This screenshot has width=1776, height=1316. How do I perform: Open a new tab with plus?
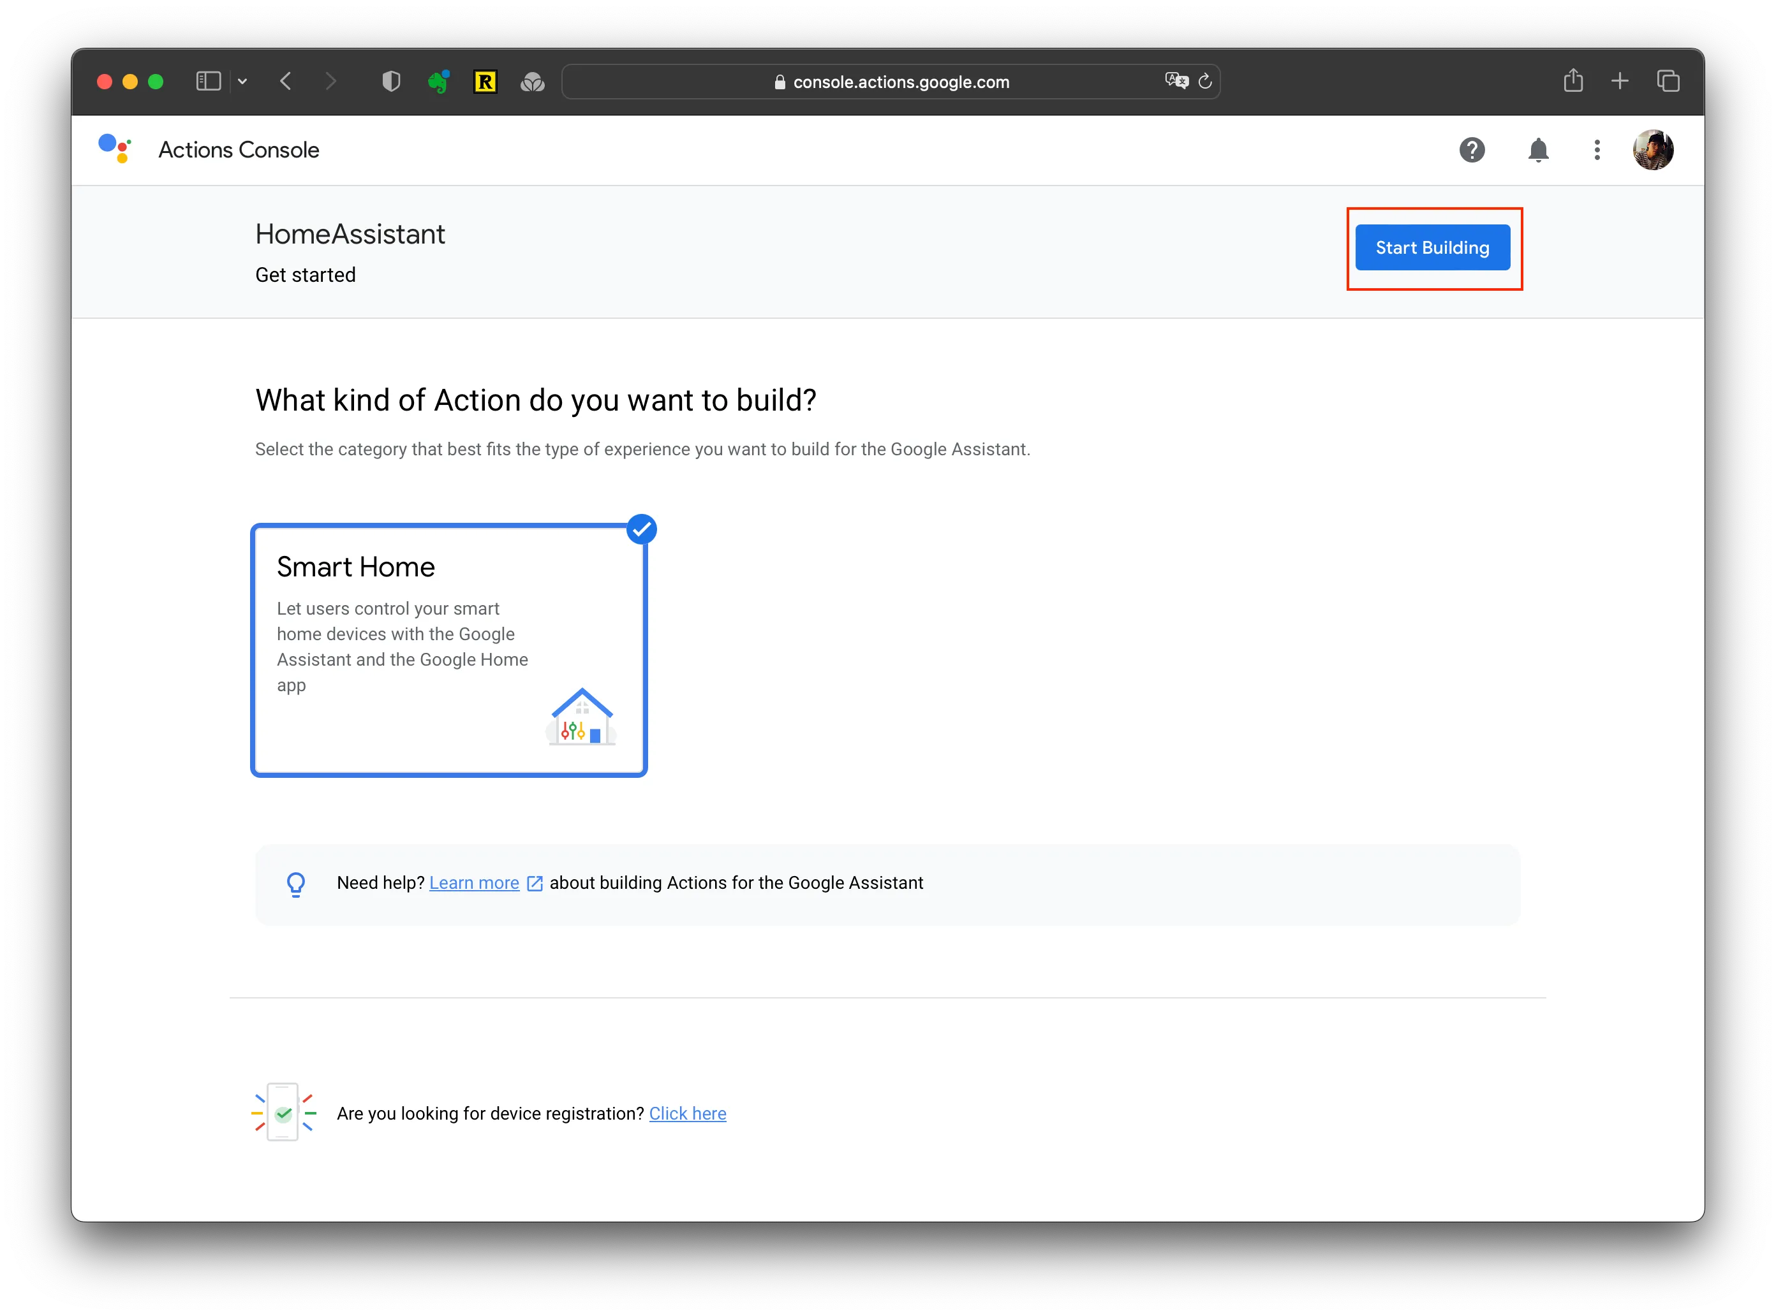1619,80
